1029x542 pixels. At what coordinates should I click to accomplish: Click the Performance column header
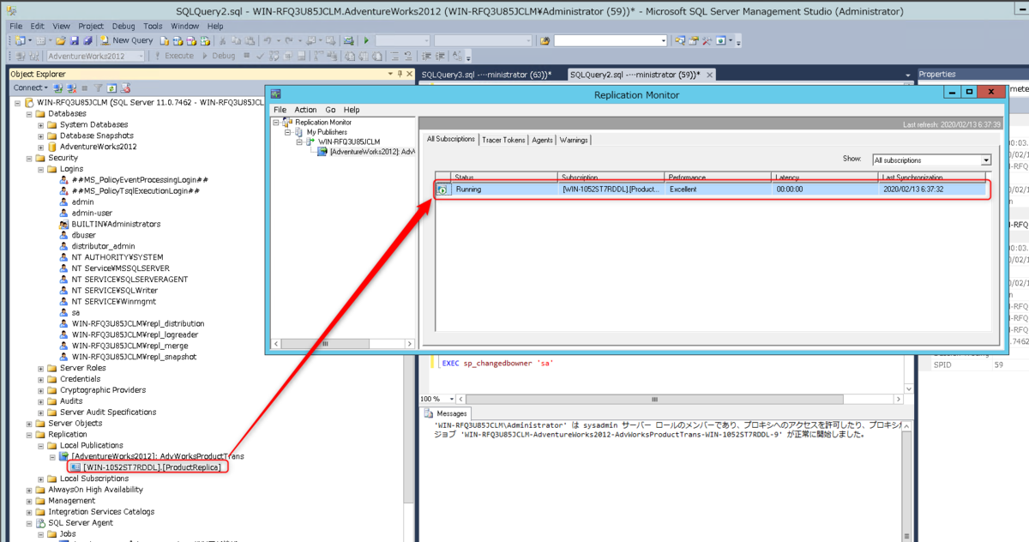tap(719, 177)
